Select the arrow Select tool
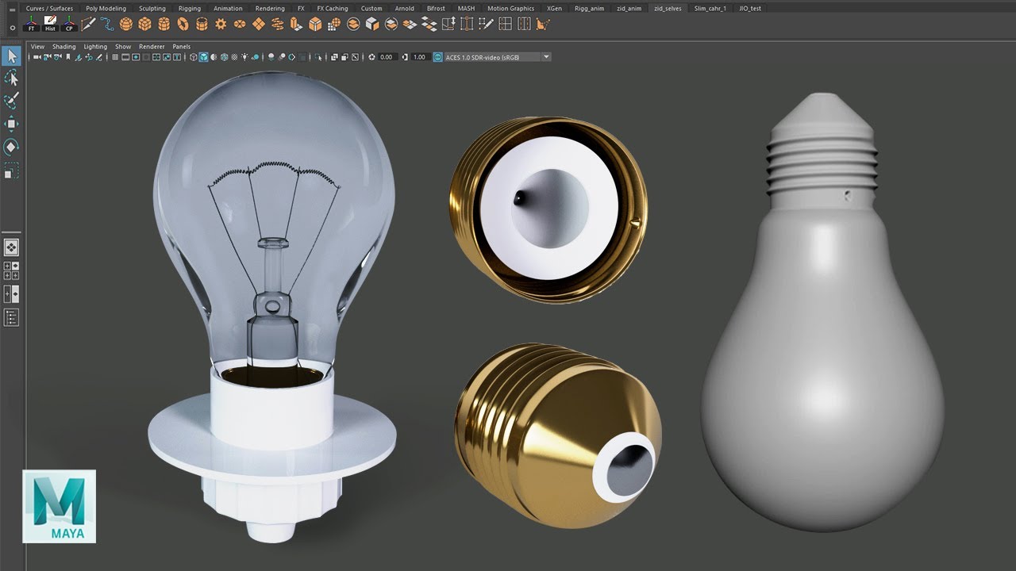1016x571 pixels. pyautogui.click(x=11, y=56)
